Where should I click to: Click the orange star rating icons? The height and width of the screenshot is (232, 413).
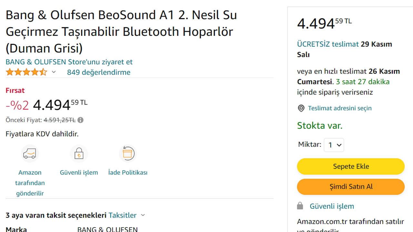[x=26, y=72]
